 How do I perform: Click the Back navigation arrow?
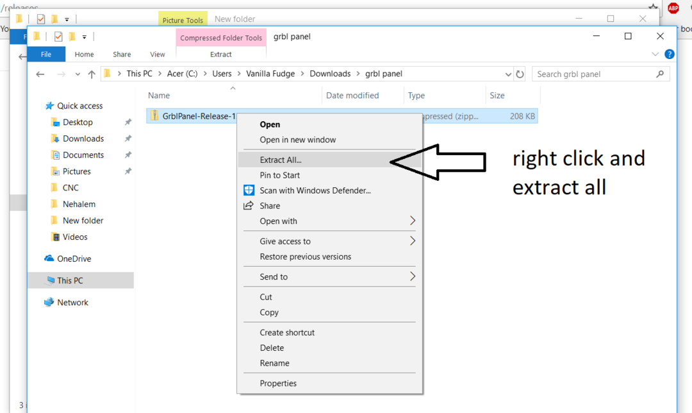point(40,74)
